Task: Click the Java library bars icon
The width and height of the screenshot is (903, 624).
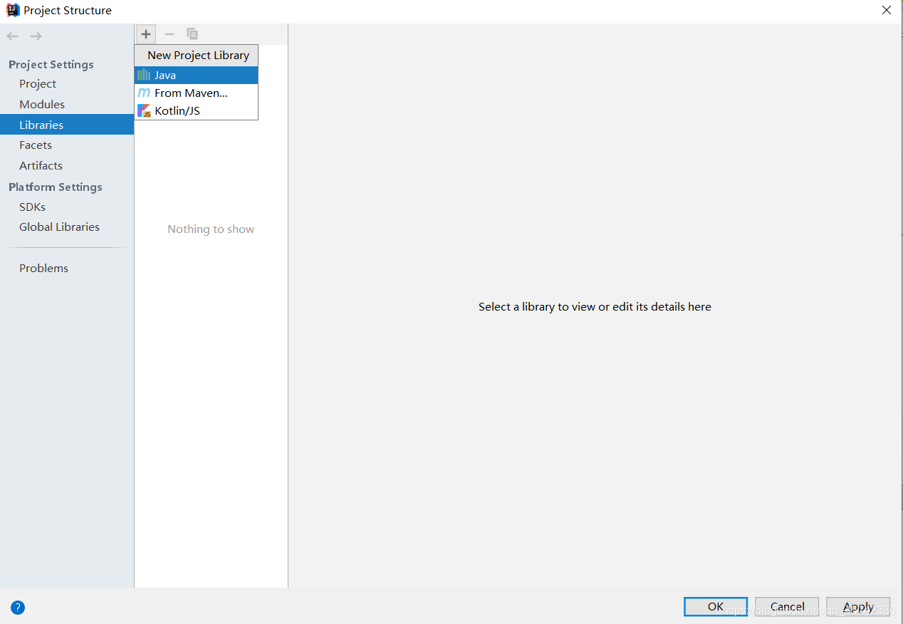Action: pyautogui.click(x=144, y=75)
